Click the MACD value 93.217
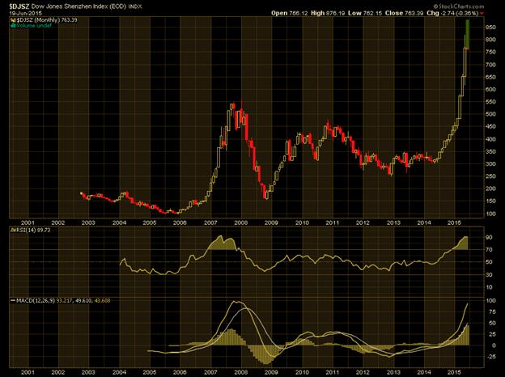This screenshot has height=377, width=505. point(65,301)
